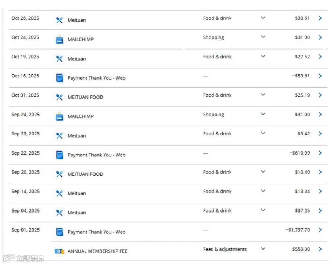Select the Sep 01 Payment Thank You - Web

(x=97, y=232)
